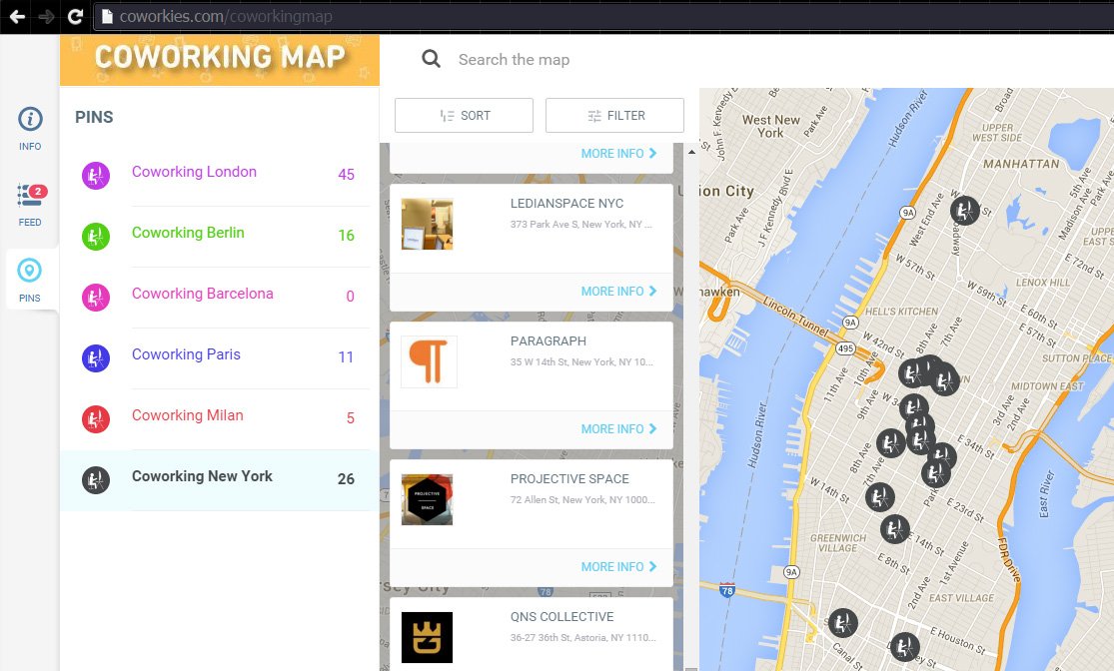Open the Feed sidebar icon with badge
Screen dimensions: 1114x671
tap(30, 195)
